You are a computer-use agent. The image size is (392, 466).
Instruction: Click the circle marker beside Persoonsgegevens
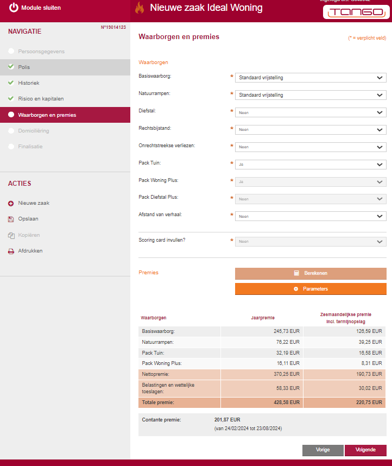point(11,51)
